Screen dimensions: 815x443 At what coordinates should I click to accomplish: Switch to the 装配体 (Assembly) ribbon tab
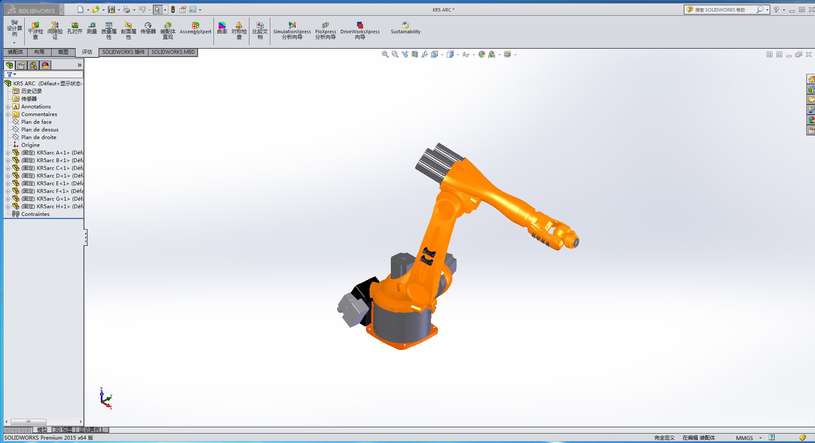point(15,52)
